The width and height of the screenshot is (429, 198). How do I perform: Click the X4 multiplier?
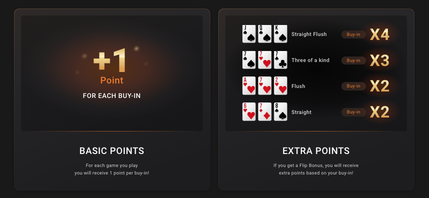click(x=379, y=34)
